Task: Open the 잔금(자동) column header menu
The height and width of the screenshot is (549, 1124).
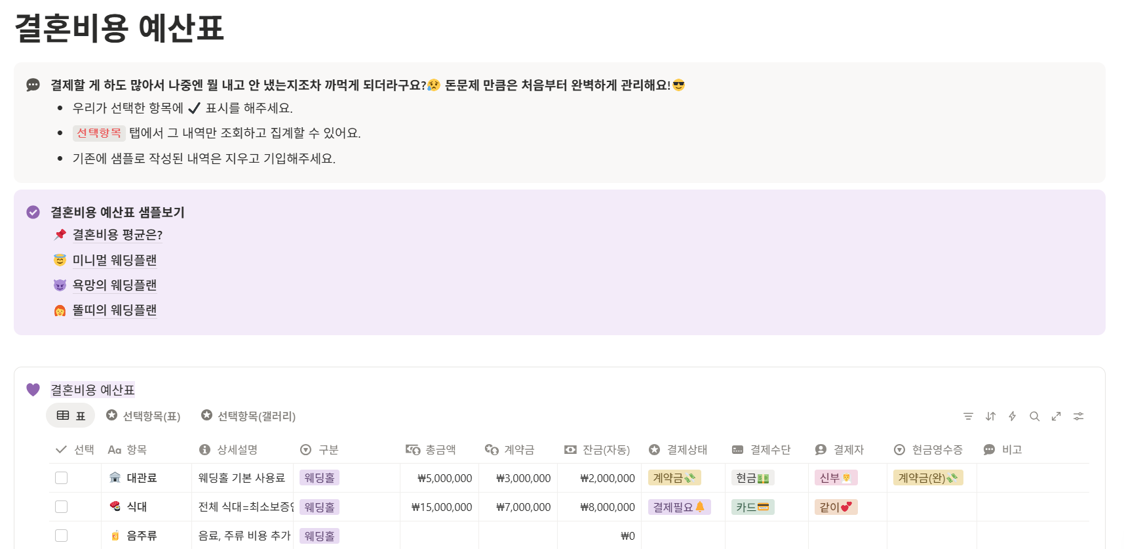Action: point(599,449)
